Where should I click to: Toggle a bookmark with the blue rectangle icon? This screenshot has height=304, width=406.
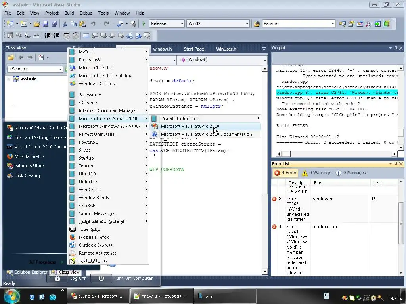86,36
